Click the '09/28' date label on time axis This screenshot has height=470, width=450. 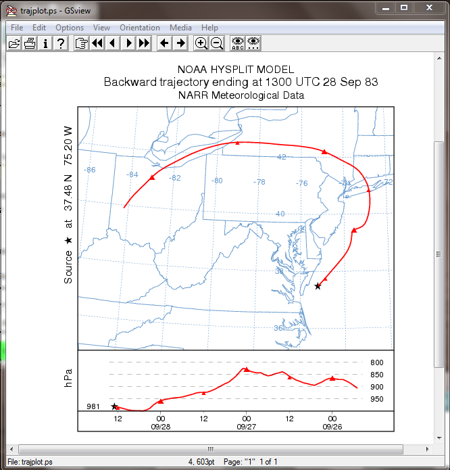point(161,427)
